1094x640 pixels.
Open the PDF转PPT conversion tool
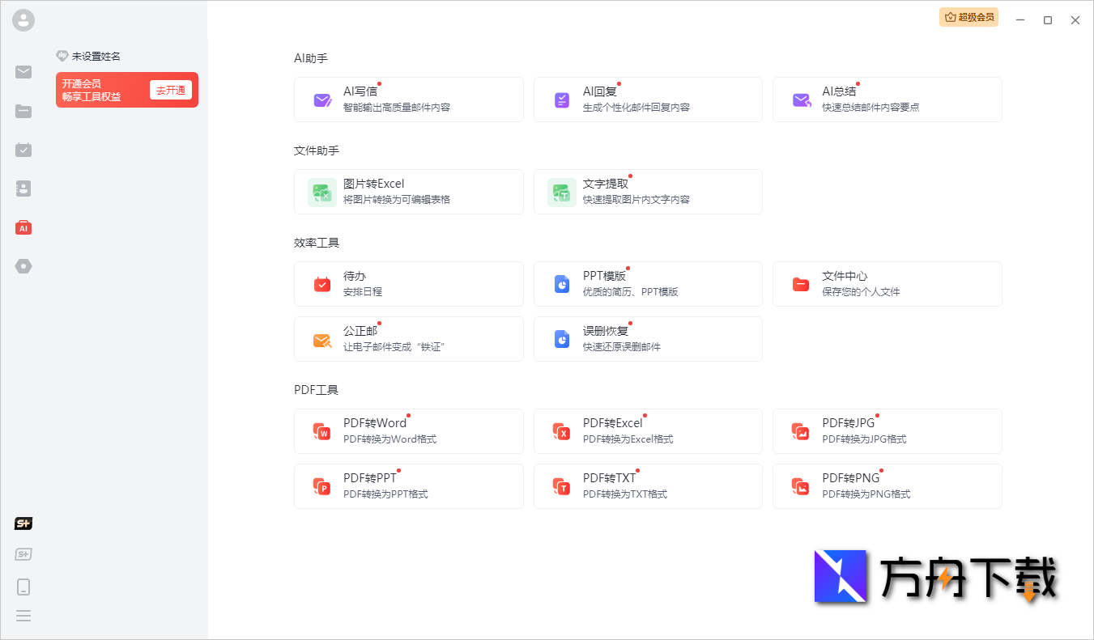[408, 485]
